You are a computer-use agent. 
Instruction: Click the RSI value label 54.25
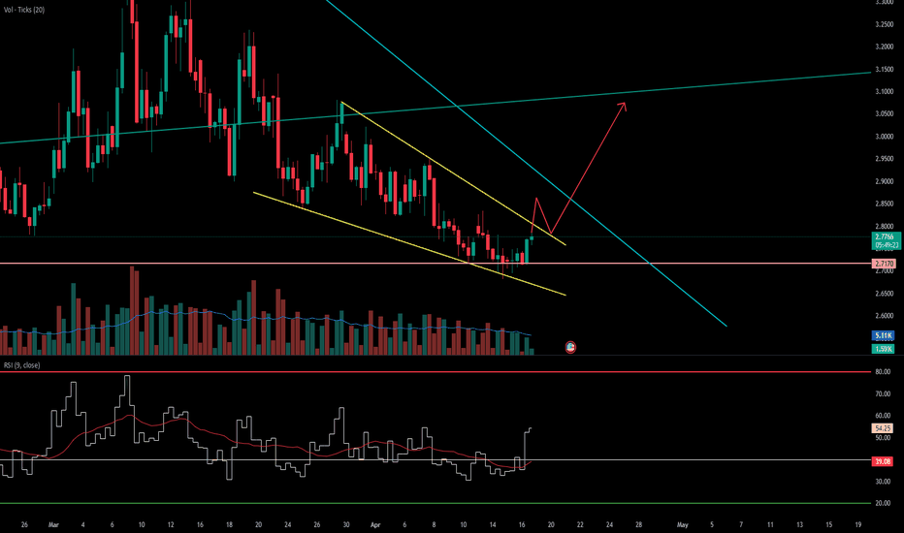click(884, 428)
